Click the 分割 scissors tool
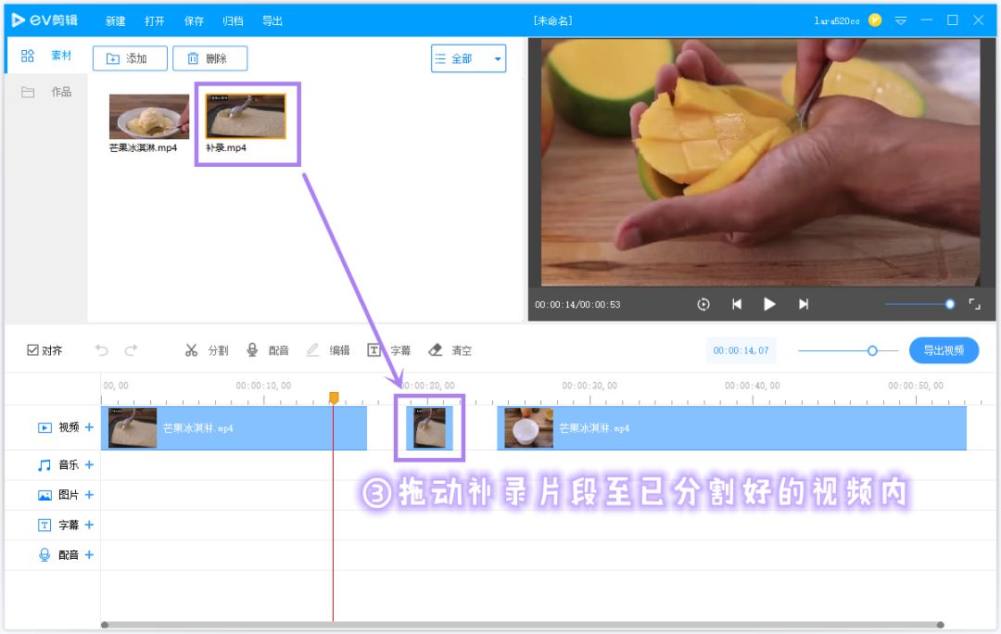The image size is (1001, 634). 207,350
